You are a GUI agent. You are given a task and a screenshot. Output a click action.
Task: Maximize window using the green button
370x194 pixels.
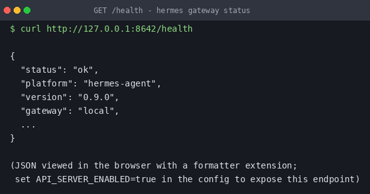(x=27, y=10)
